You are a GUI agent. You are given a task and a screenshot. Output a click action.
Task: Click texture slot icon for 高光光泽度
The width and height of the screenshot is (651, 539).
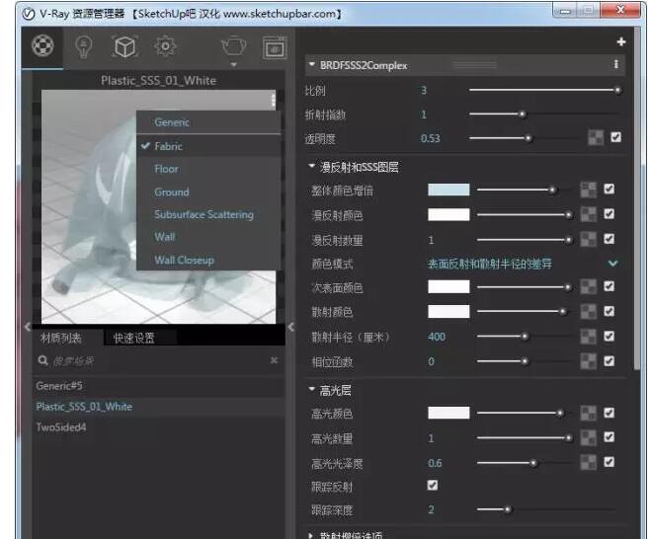pyautogui.click(x=588, y=462)
